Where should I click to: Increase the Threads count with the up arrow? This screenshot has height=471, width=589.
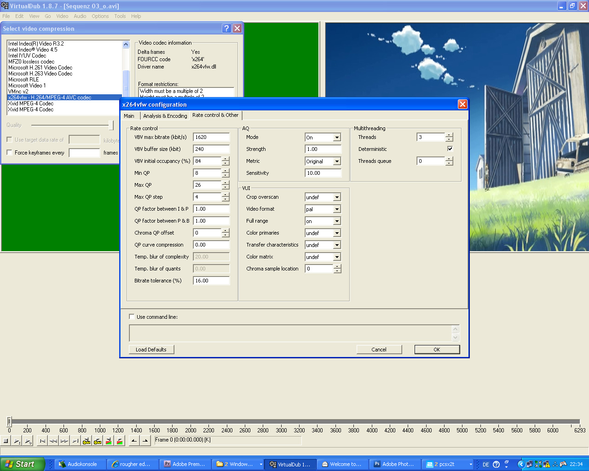tap(449, 135)
